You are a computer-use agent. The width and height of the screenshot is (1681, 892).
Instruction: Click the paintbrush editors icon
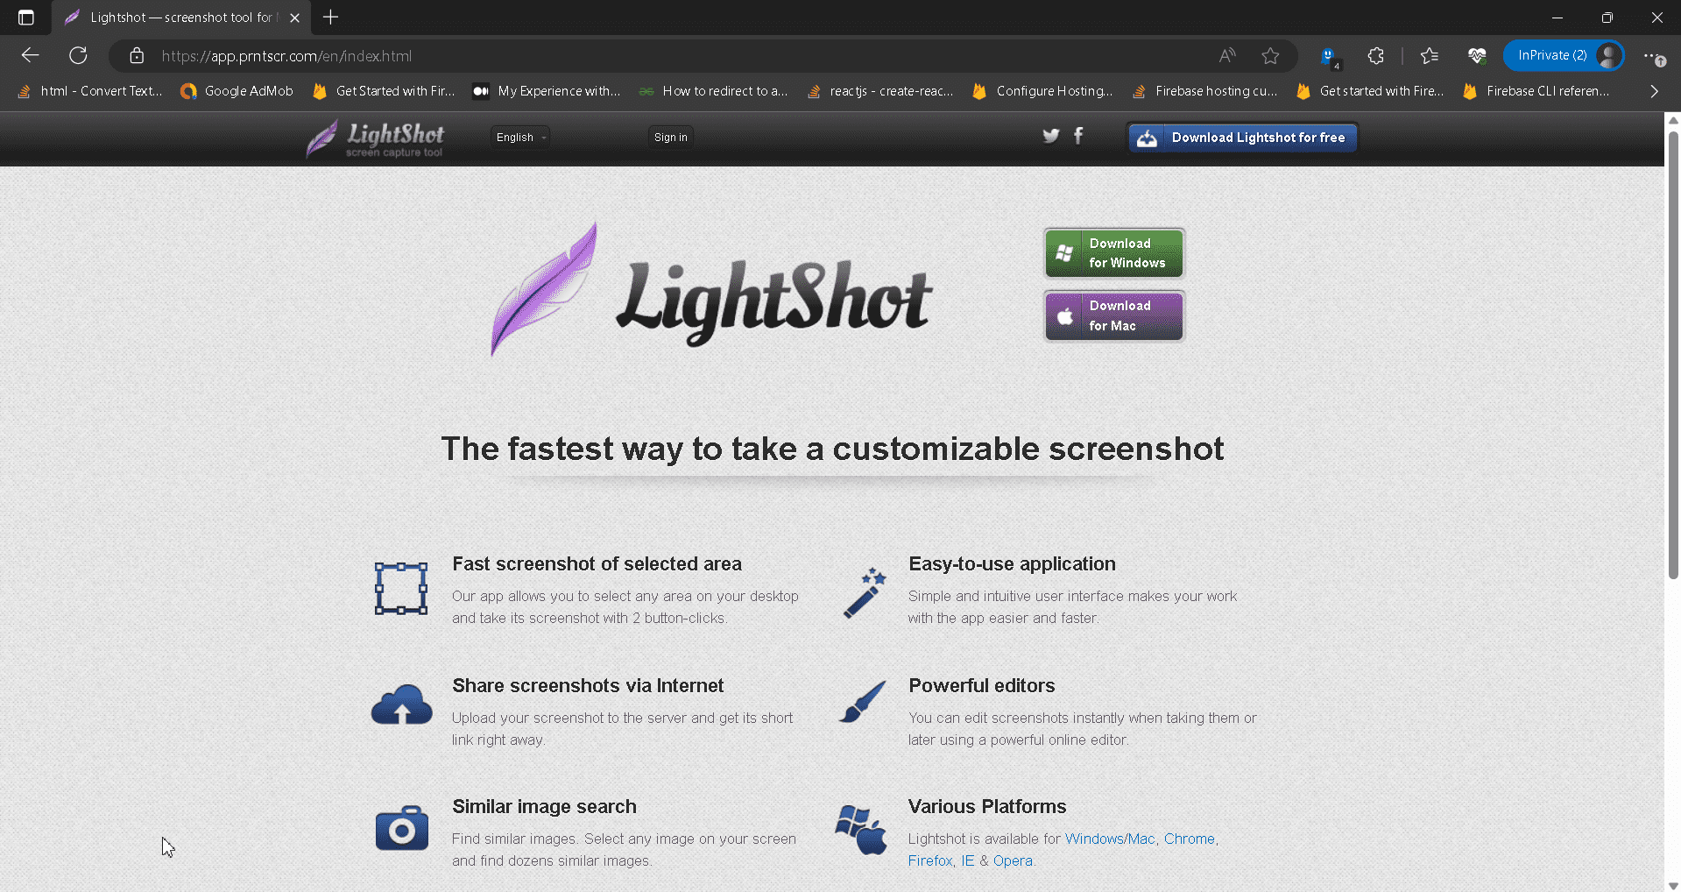click(862, 702)
